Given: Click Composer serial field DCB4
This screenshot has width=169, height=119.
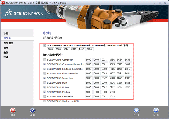Looking at the screenshot, I should coord(120,60).
